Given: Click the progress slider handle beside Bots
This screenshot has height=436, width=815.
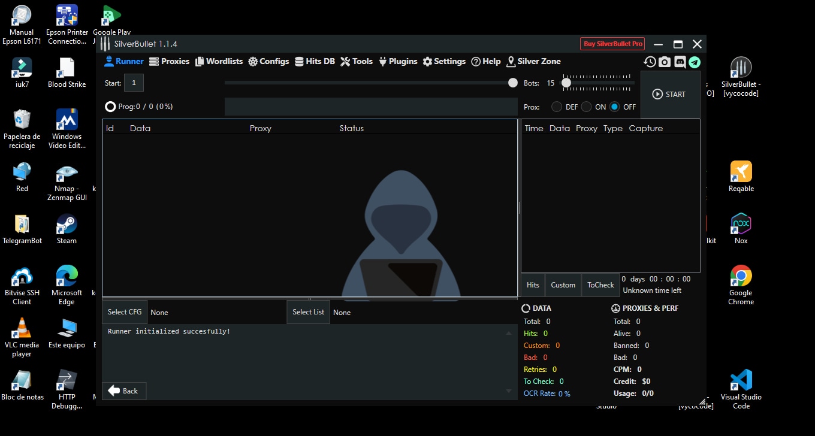Looking at the screenshot, I should [513, 83].
